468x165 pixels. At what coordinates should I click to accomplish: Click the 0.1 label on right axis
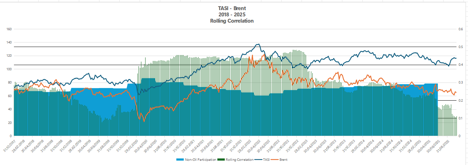click(461, 118)
